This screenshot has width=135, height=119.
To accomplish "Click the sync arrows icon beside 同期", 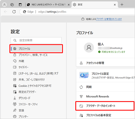I will pos(81,87).
